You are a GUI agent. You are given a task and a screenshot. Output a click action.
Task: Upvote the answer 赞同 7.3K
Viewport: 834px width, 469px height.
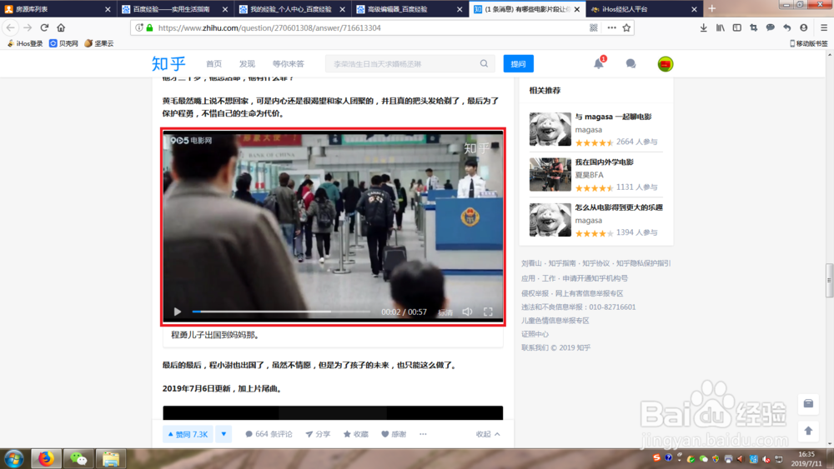pos(188,434)
